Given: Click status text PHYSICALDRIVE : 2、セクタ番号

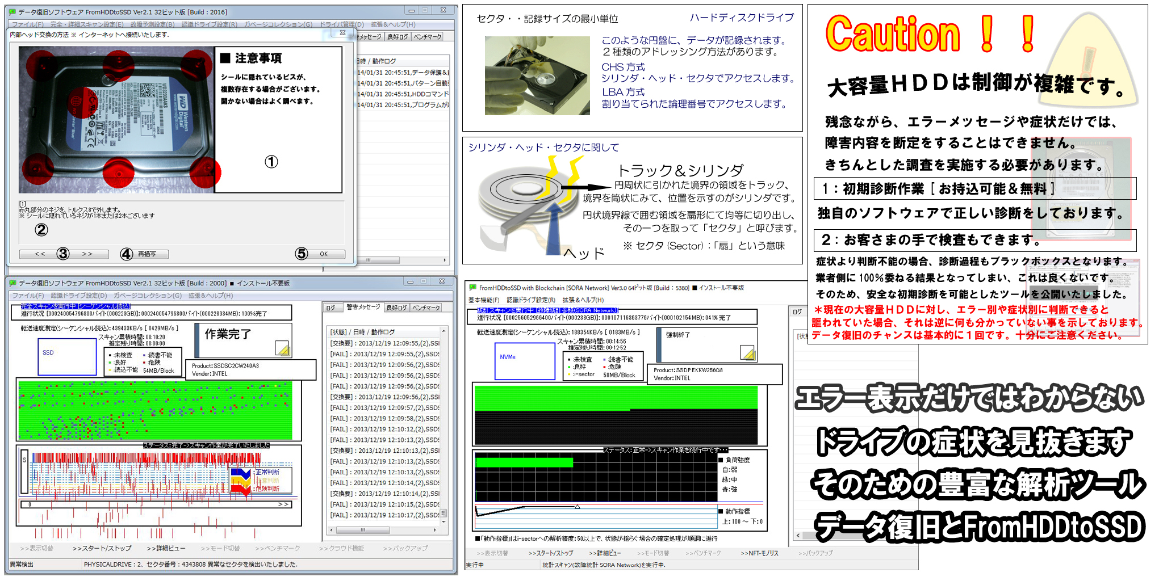Looking at the screenshot, I should 191,565.
